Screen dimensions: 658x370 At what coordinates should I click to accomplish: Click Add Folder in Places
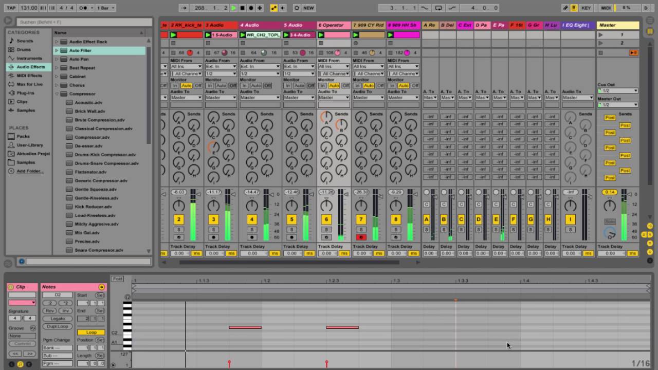(30, 171)
